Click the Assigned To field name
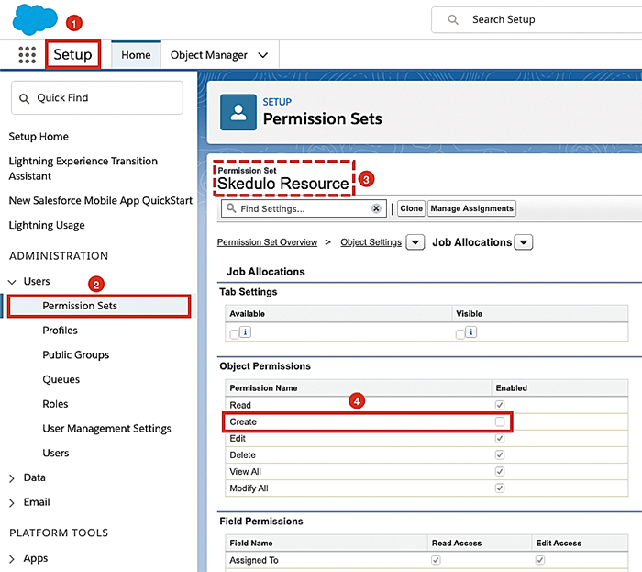Viewport: 642px width, 572px height. (254, 560)
